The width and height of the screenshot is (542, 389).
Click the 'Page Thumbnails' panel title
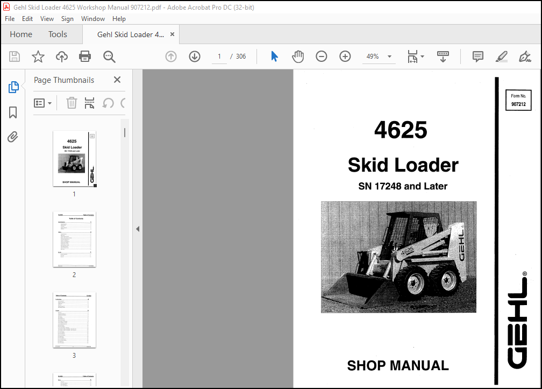coord(64,80)
